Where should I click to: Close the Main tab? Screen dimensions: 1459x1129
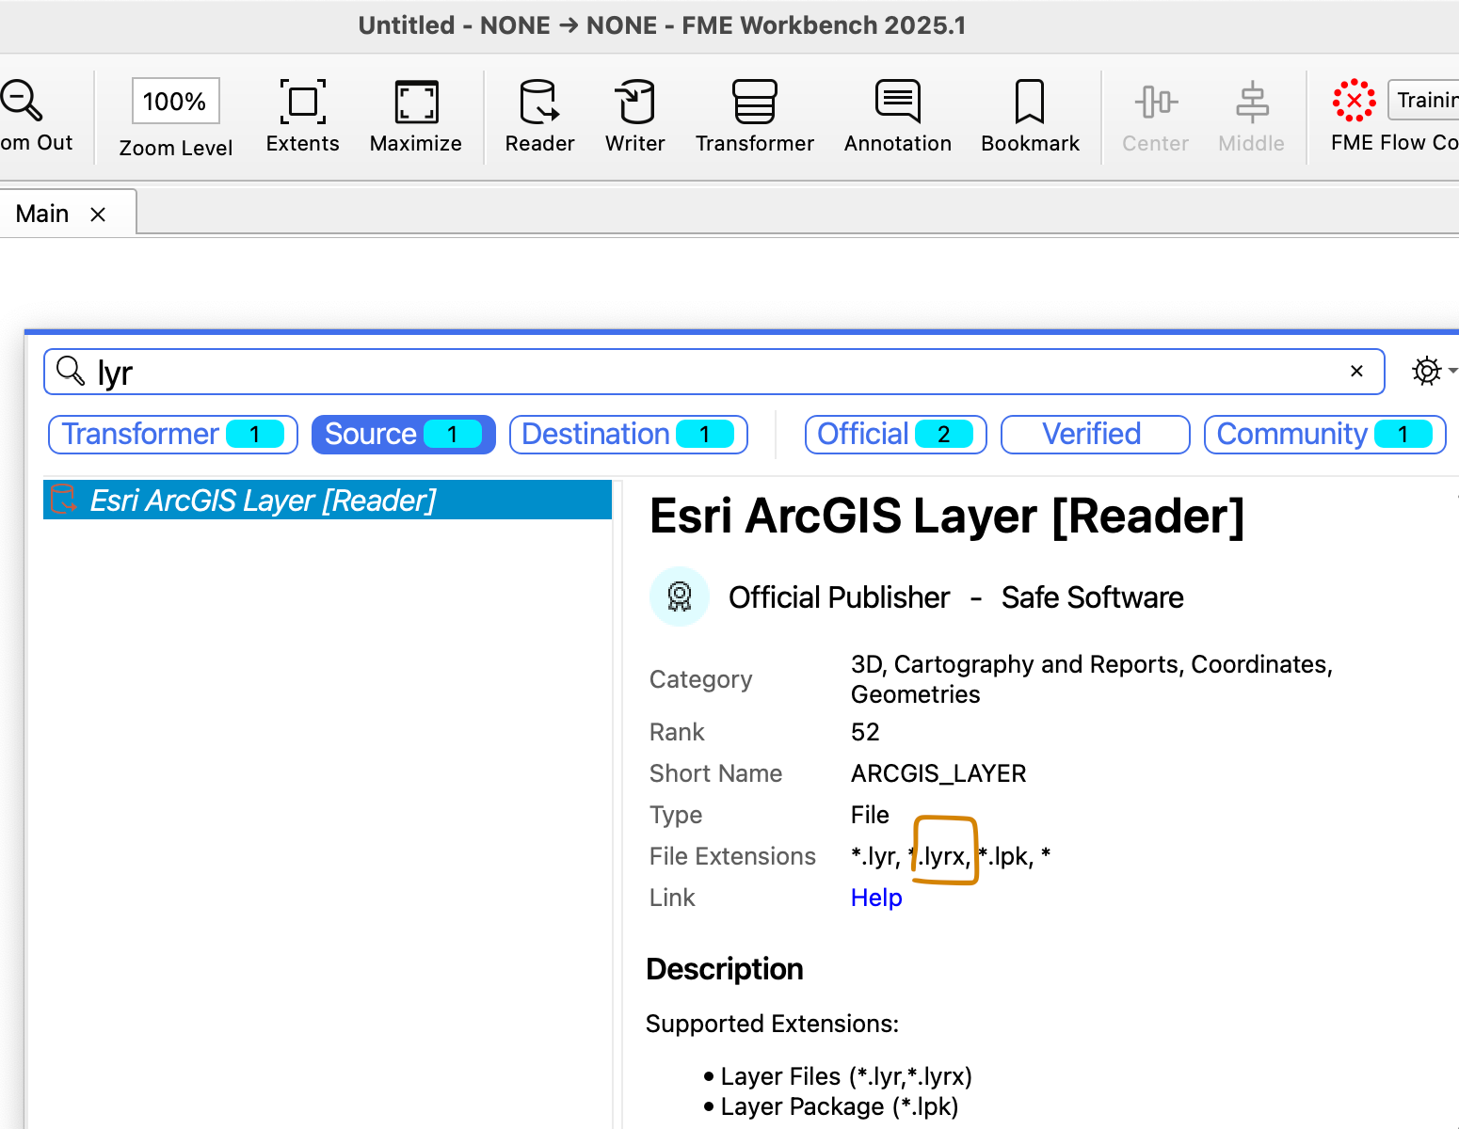click(98, 215)
